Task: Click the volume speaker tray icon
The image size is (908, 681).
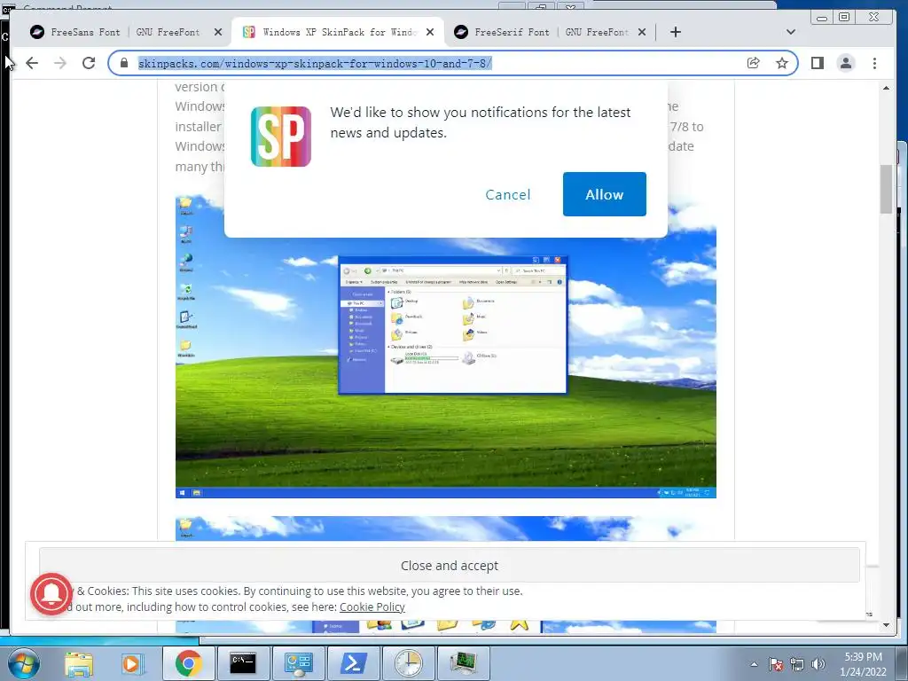Action: point(818,664)
